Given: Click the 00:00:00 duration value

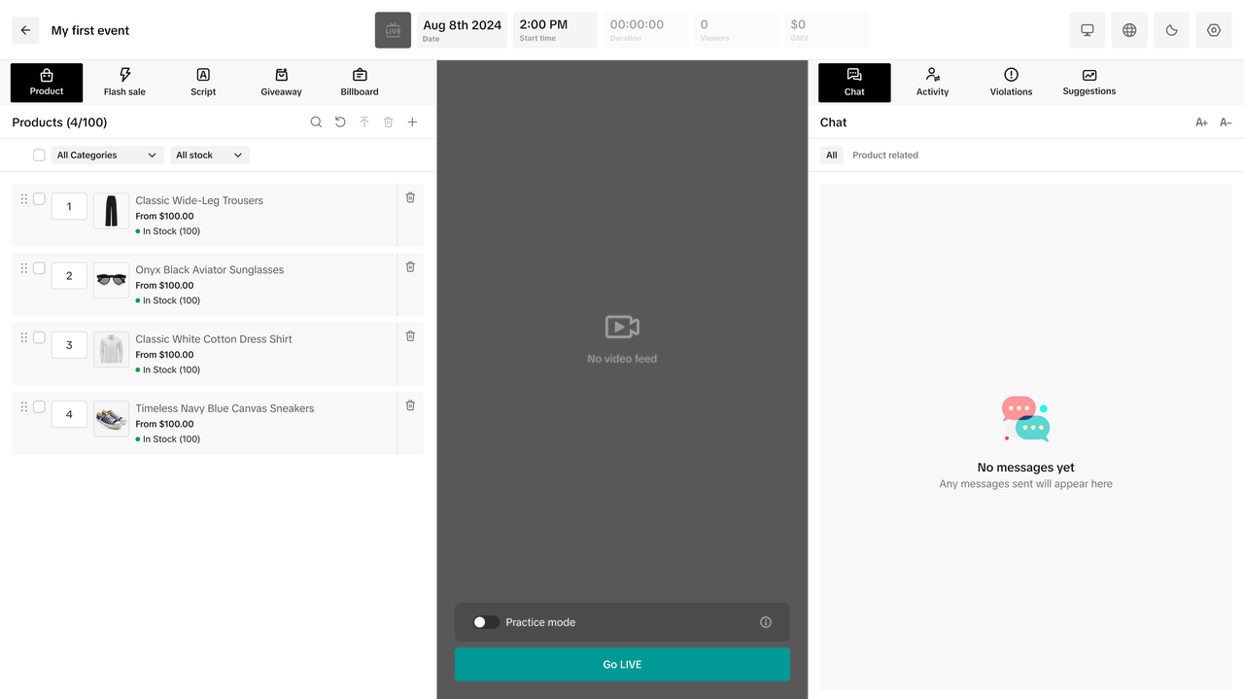Looking at the screenshot, I should coord(637,24).
